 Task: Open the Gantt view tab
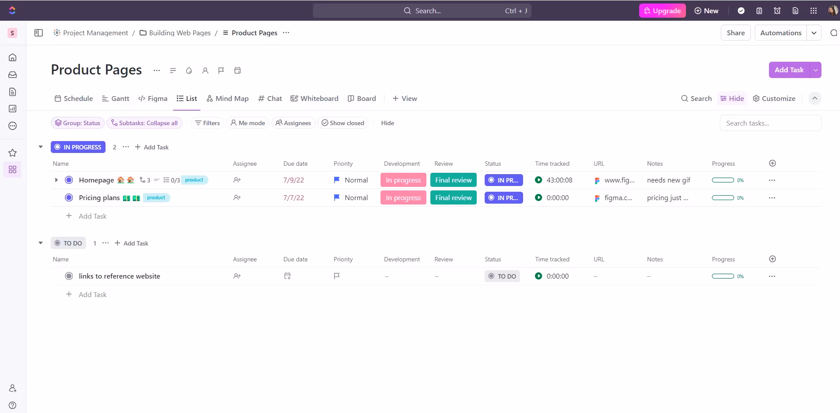(x=115, y=98)
